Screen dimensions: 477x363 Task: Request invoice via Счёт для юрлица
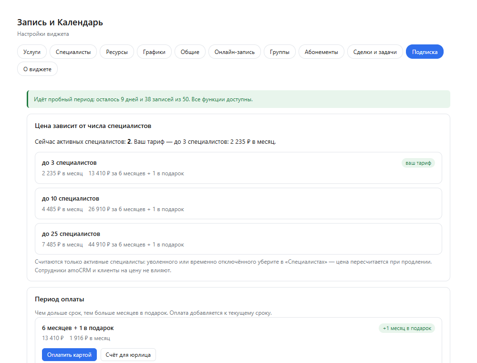tap(128, 355)
